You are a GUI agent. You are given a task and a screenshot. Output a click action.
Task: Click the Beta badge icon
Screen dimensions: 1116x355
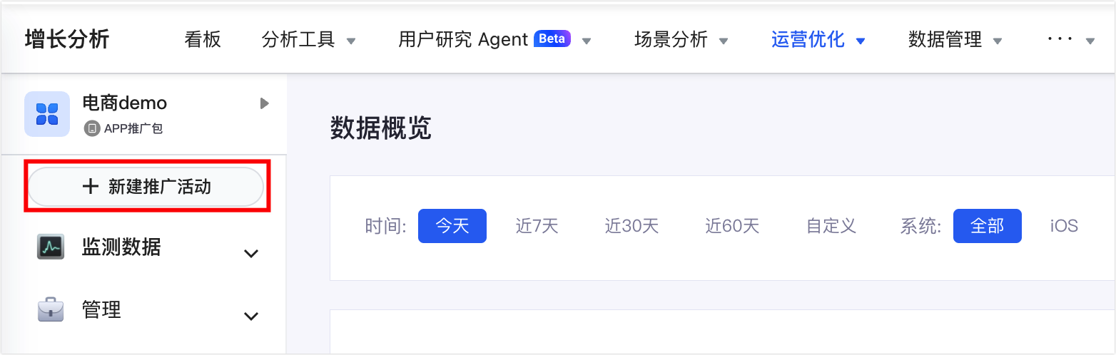552,38
